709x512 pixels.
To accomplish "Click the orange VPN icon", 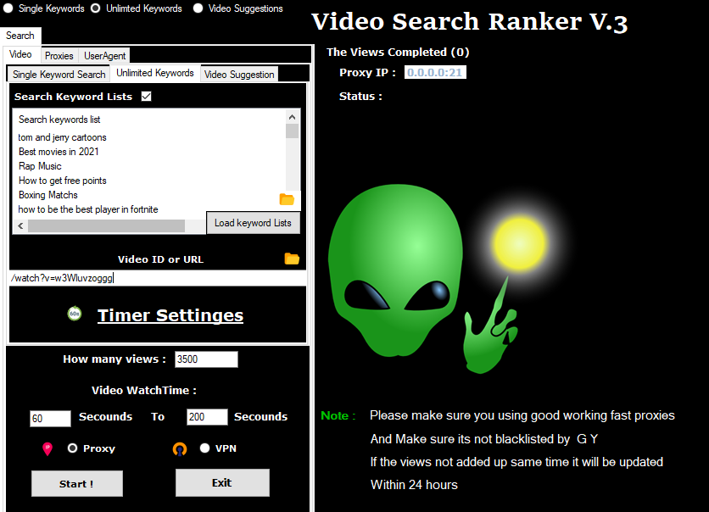I will (180, 449).
